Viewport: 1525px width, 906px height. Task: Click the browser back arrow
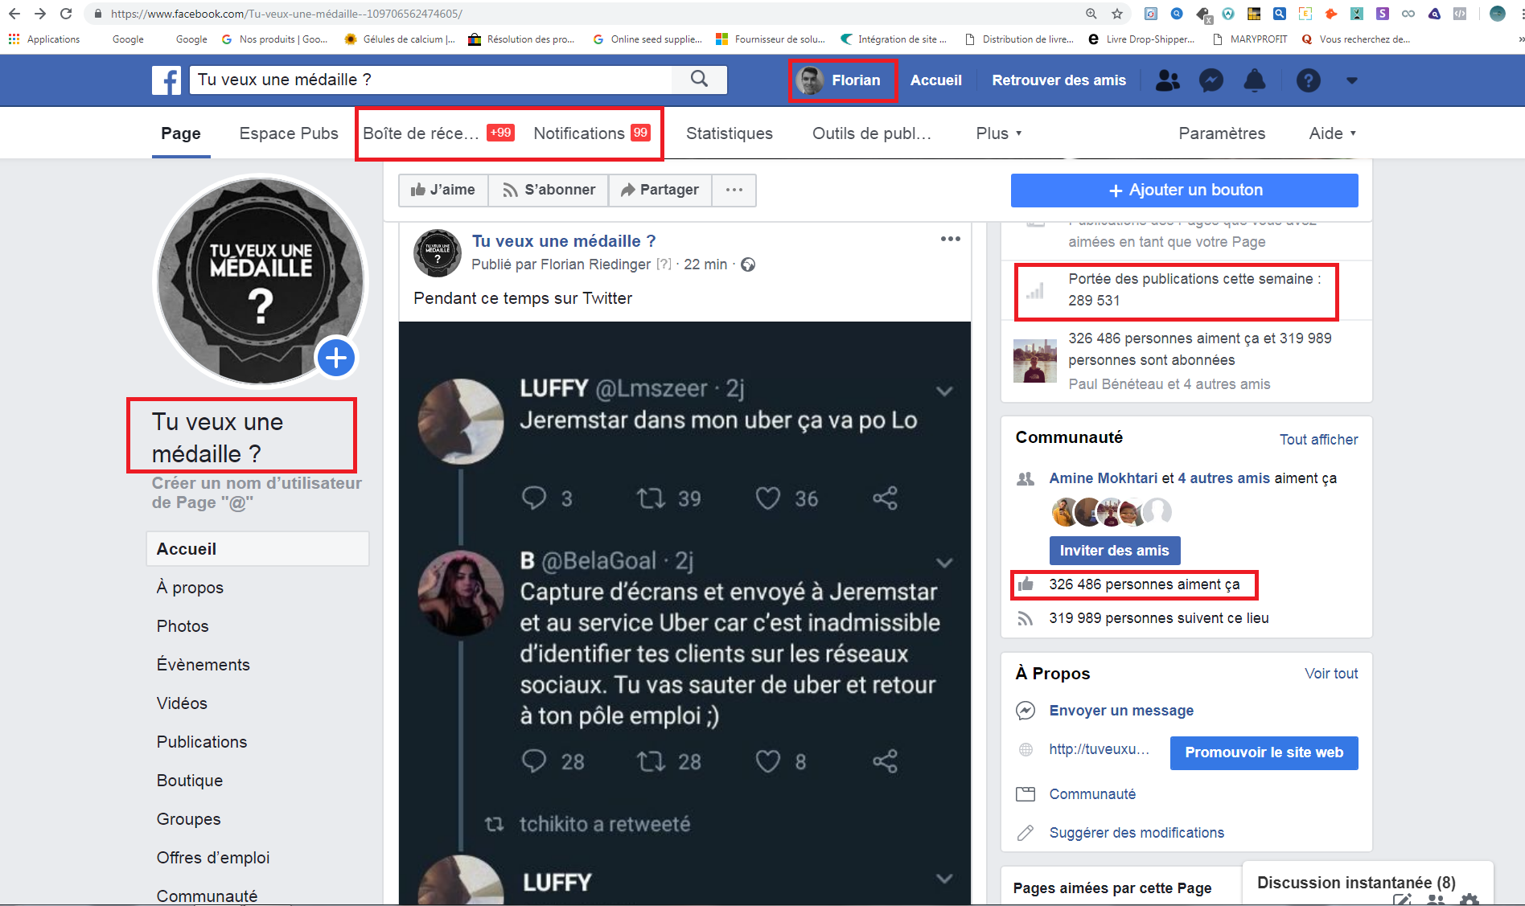[14, 14]
